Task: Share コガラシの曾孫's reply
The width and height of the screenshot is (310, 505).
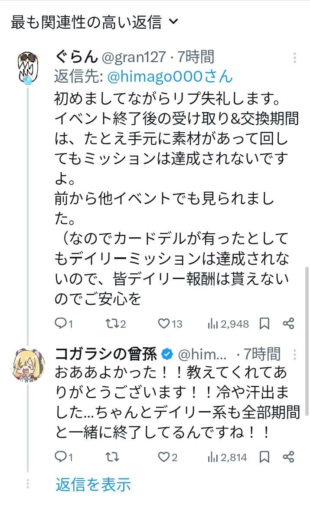Action: tap(289, 457)
